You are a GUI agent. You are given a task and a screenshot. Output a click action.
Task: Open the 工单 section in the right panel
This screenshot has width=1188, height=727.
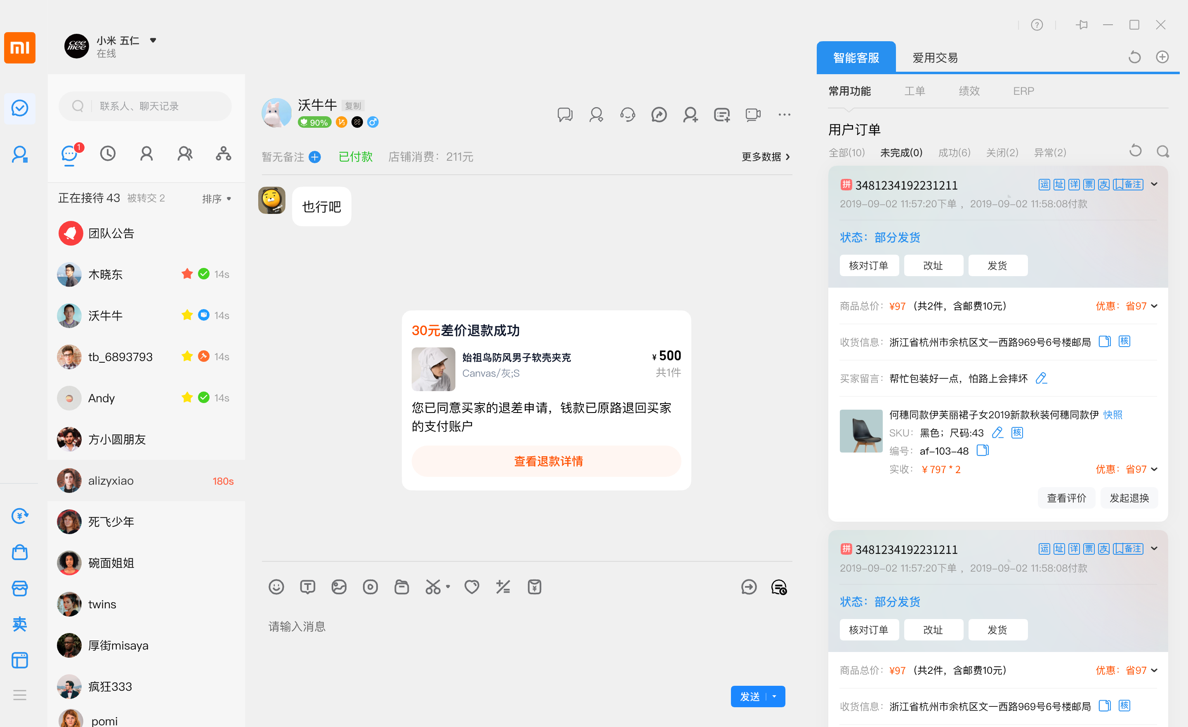[915, 91]
